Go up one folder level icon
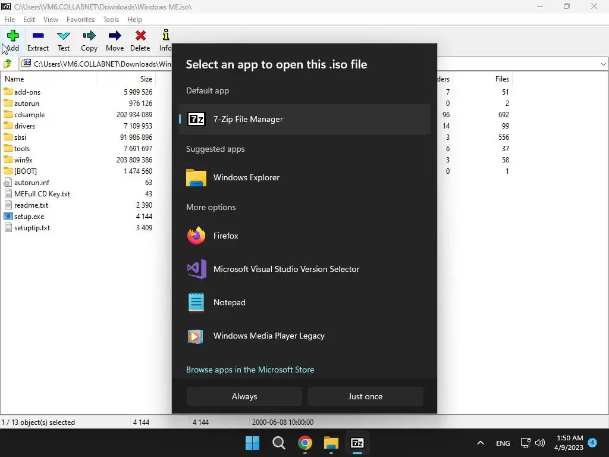Image resolution: width=609 pixels, height=457 pixels. [x=8, y=63]
